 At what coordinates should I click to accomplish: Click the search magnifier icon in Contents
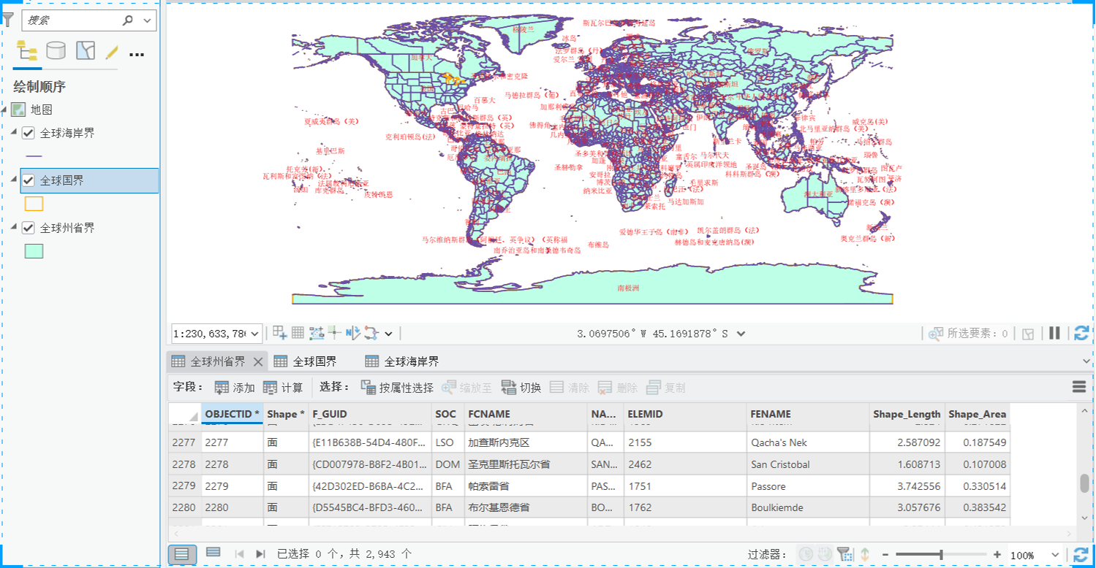pyautogui.click(x=128, y=20)
